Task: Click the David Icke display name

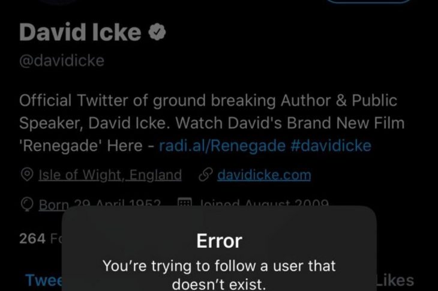Action: click(80, 32)
